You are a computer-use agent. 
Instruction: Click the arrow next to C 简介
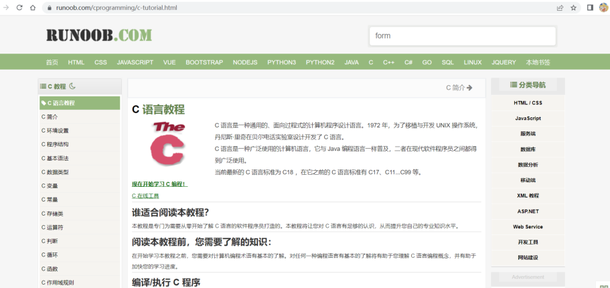tap(469, 88)
